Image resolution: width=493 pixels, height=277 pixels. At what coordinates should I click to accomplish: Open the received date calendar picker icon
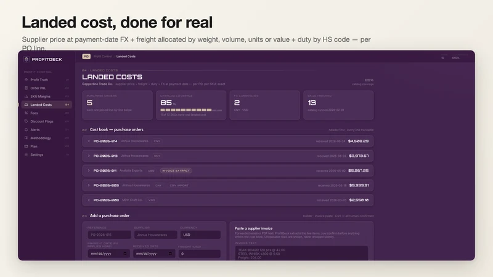(171, 254)
